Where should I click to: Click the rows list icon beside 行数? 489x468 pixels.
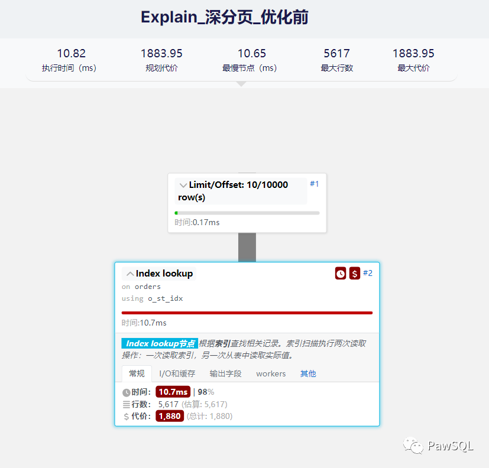click(x=127, y=404)
